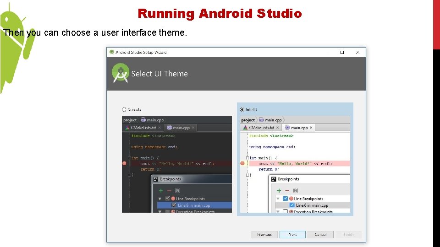Click green add breakpoint plus in light preview
Viewport: 440px width, 247px height.
[x=279, y=191]
